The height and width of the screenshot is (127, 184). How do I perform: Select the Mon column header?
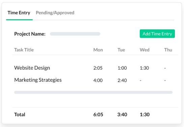coord(98,50)
